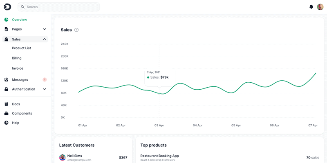Open Restaurant Booking App product
327x163 pixels.
[159, 156]
